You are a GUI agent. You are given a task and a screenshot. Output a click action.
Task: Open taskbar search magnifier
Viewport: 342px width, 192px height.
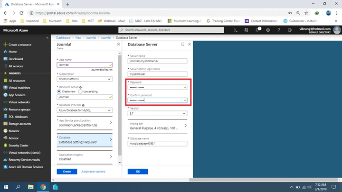(x=18, y=187)
